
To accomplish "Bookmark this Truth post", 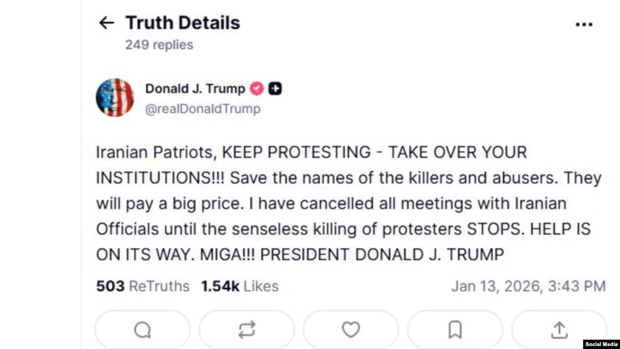I will pyautogui.click(x=455, y=329).
